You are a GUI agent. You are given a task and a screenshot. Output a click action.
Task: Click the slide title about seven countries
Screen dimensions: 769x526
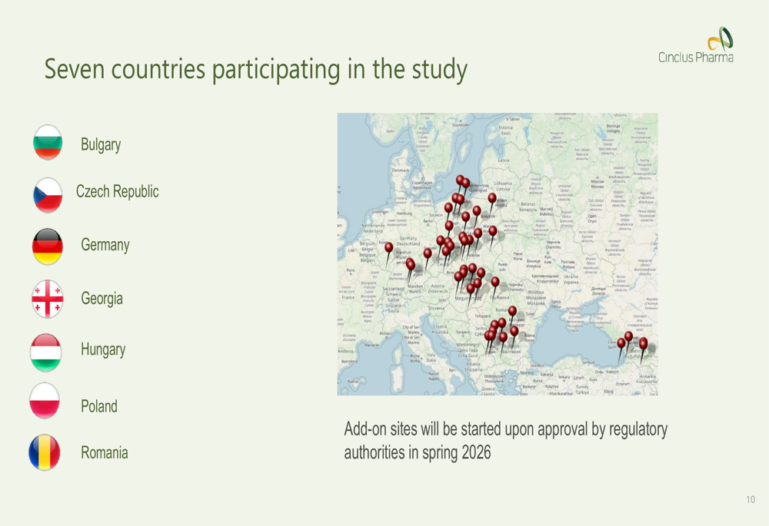point(255,69)
